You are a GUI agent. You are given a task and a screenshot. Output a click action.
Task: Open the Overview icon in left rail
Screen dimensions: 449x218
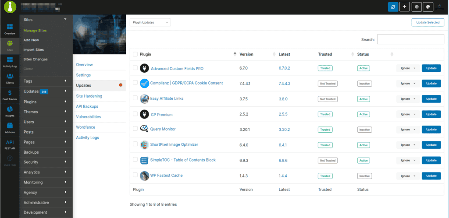tap(9, 27)
